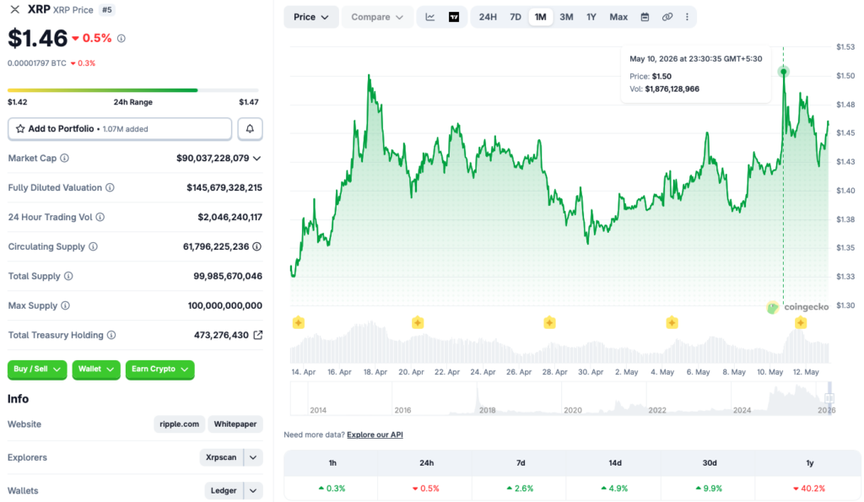Show Max Supply info icon
The width and height of the screenshot is (864, 502).
(65, 305)
